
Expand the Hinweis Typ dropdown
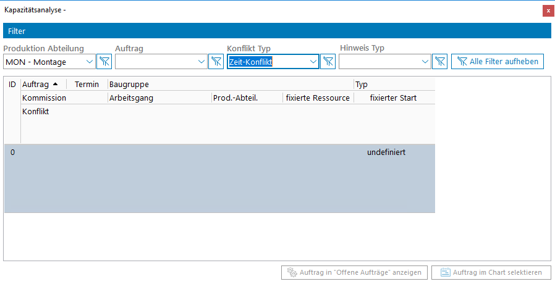click(x=425, y=61)
